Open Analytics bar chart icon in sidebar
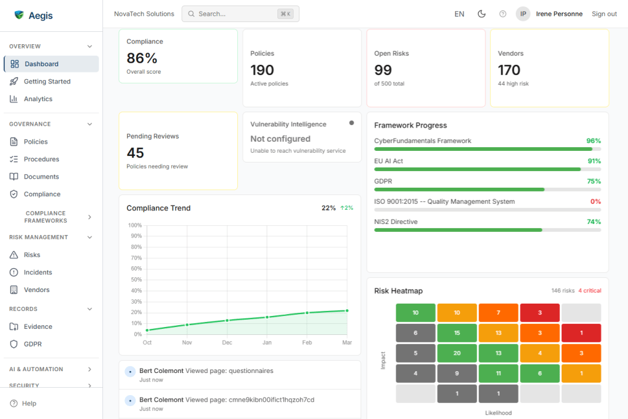628x419 pixels. (x=14, y=99)
